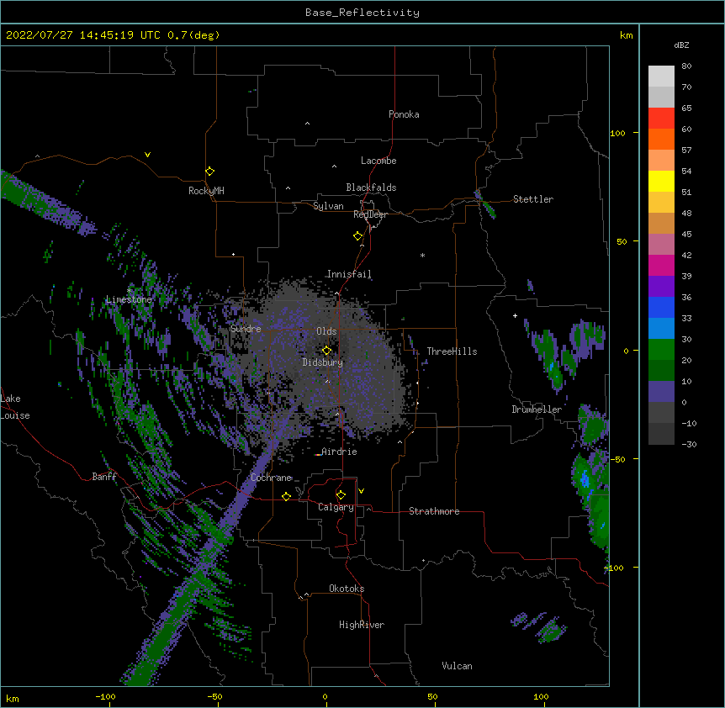Select the 51 dBZ yellow color swatch
The image size is (725, 708).
[661, 181]
